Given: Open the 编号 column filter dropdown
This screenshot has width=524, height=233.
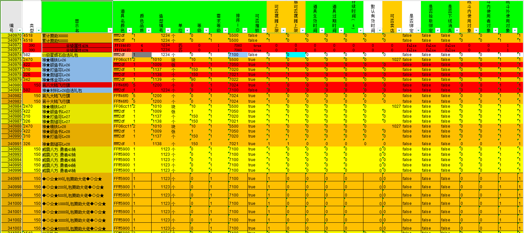Looking at the screenshot, I should [x=19, y=30].
